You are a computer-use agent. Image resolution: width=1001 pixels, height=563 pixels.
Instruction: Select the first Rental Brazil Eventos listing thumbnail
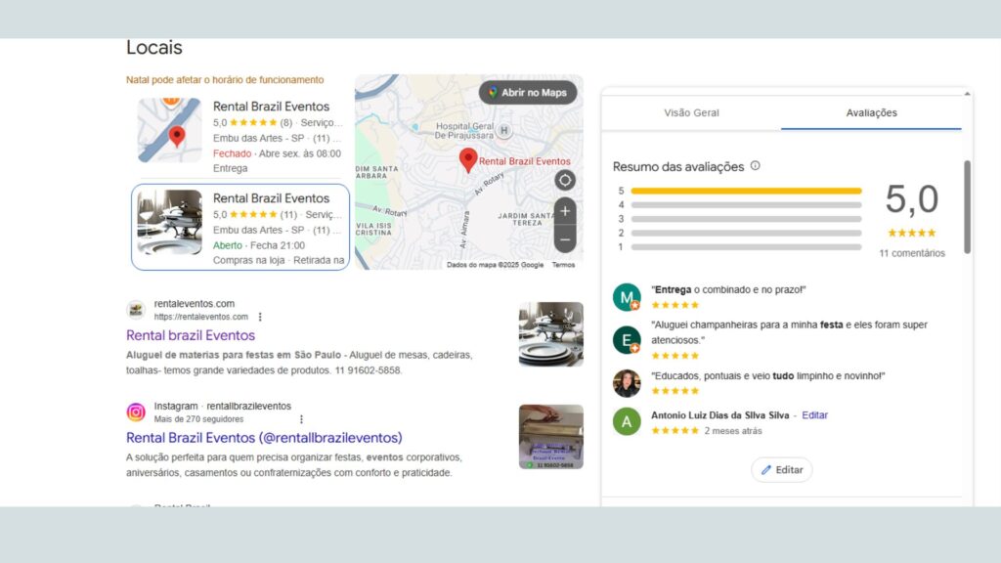click(x=169, y=130)
